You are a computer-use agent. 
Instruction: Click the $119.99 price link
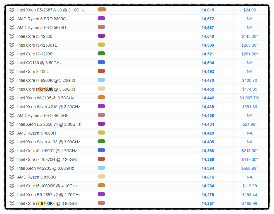[x=250, y=186]
